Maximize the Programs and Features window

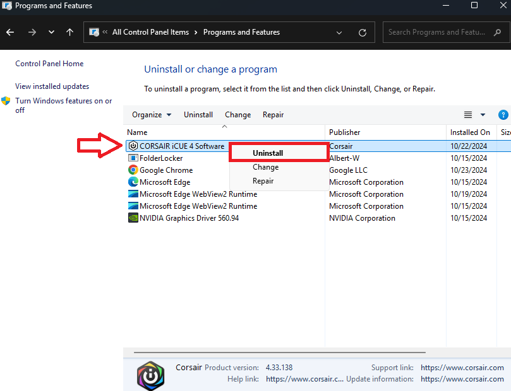point(474,5)
